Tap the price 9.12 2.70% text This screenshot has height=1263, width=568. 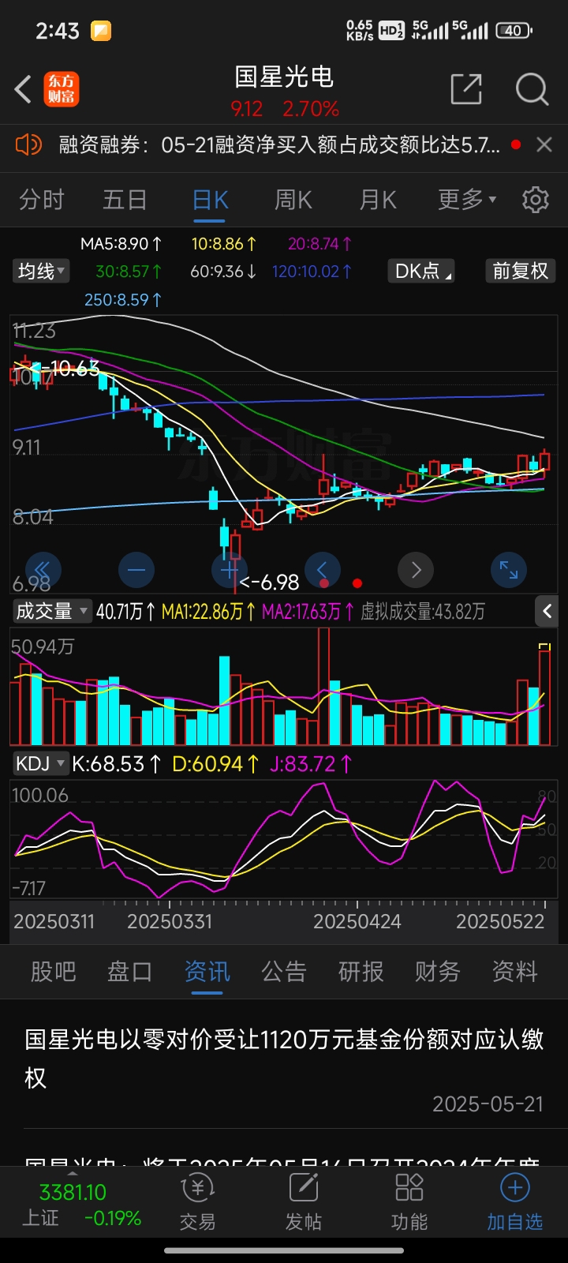(x=285, y=108)
